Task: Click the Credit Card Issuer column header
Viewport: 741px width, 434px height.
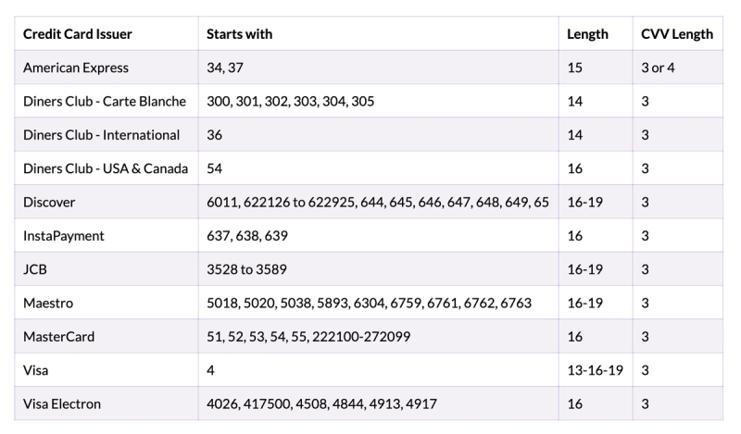Action: coord(77,34)
